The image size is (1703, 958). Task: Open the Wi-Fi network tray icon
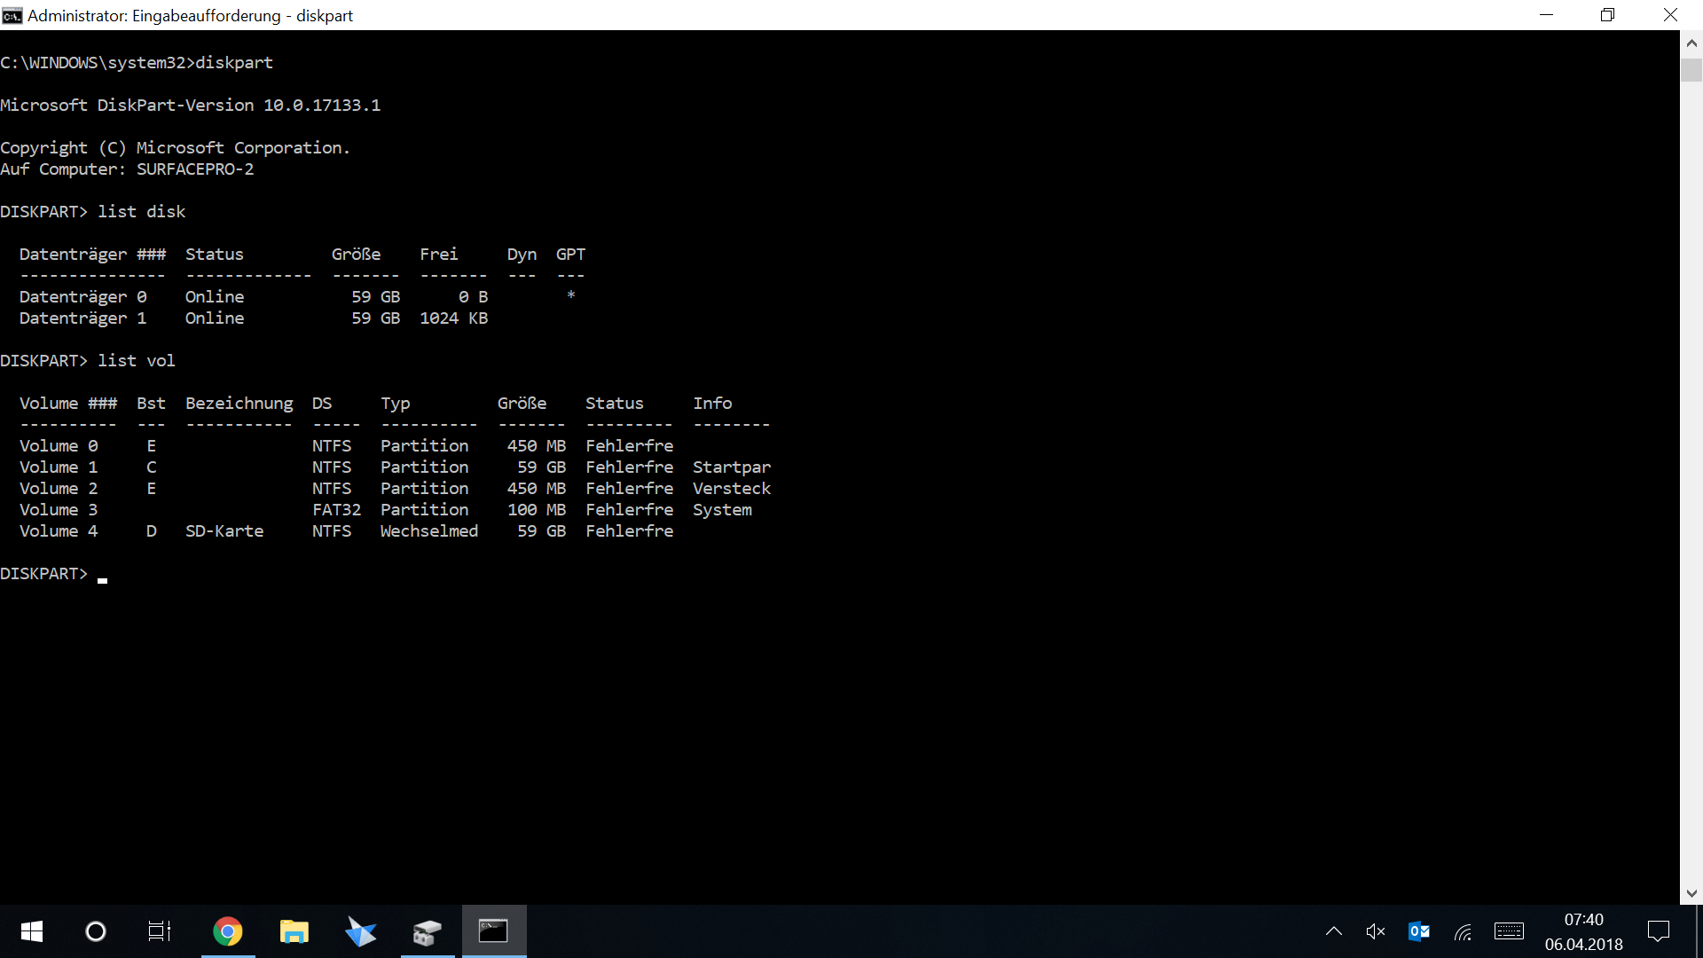click(1464, 931)
